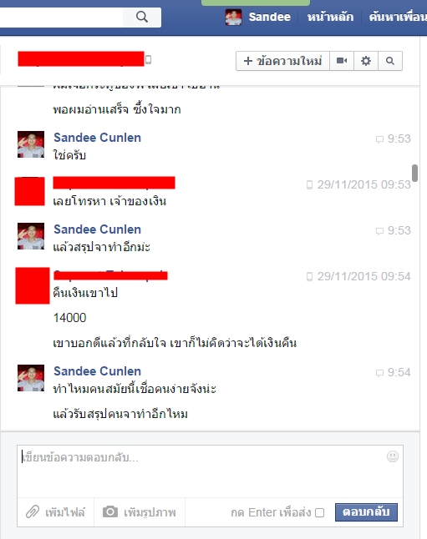The image size is (427, 539).
Task: Click the search magnifier icon in top bar
Action: click(x=141, y=17)
